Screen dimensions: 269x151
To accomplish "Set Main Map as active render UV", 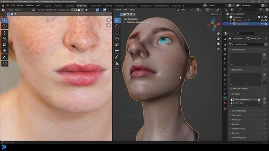I will coord(259,103).
